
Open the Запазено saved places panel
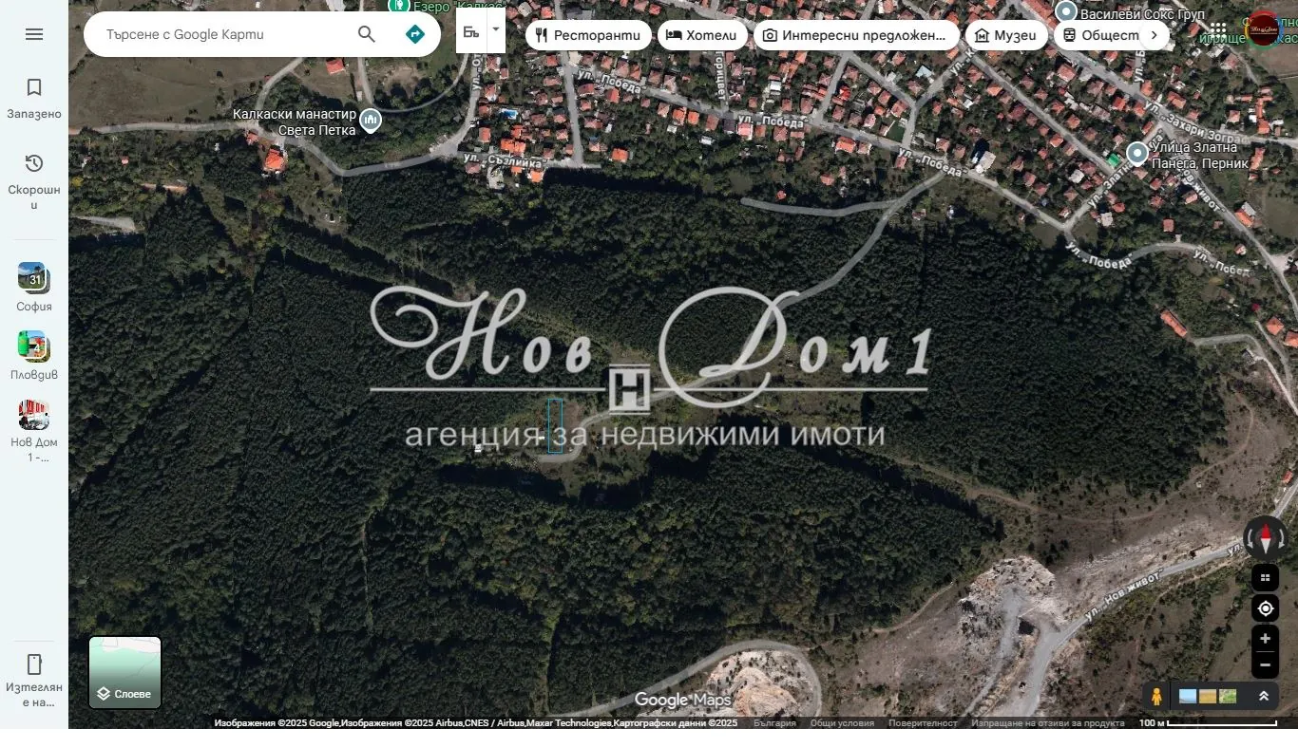tap(34, 99)
